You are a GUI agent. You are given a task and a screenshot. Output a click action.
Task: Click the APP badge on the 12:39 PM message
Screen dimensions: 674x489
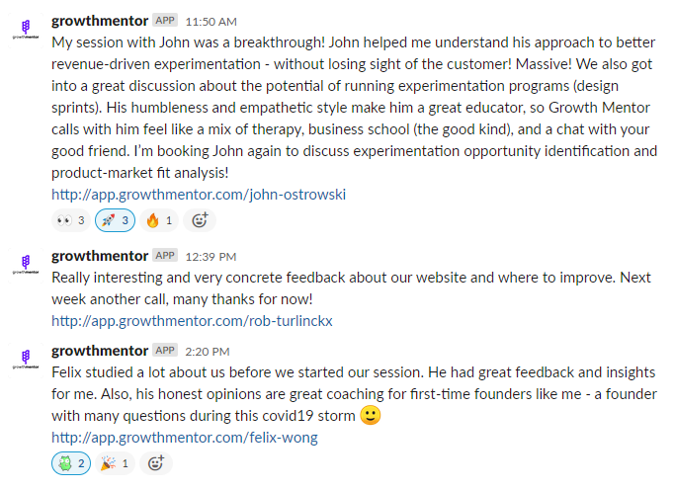165,255
